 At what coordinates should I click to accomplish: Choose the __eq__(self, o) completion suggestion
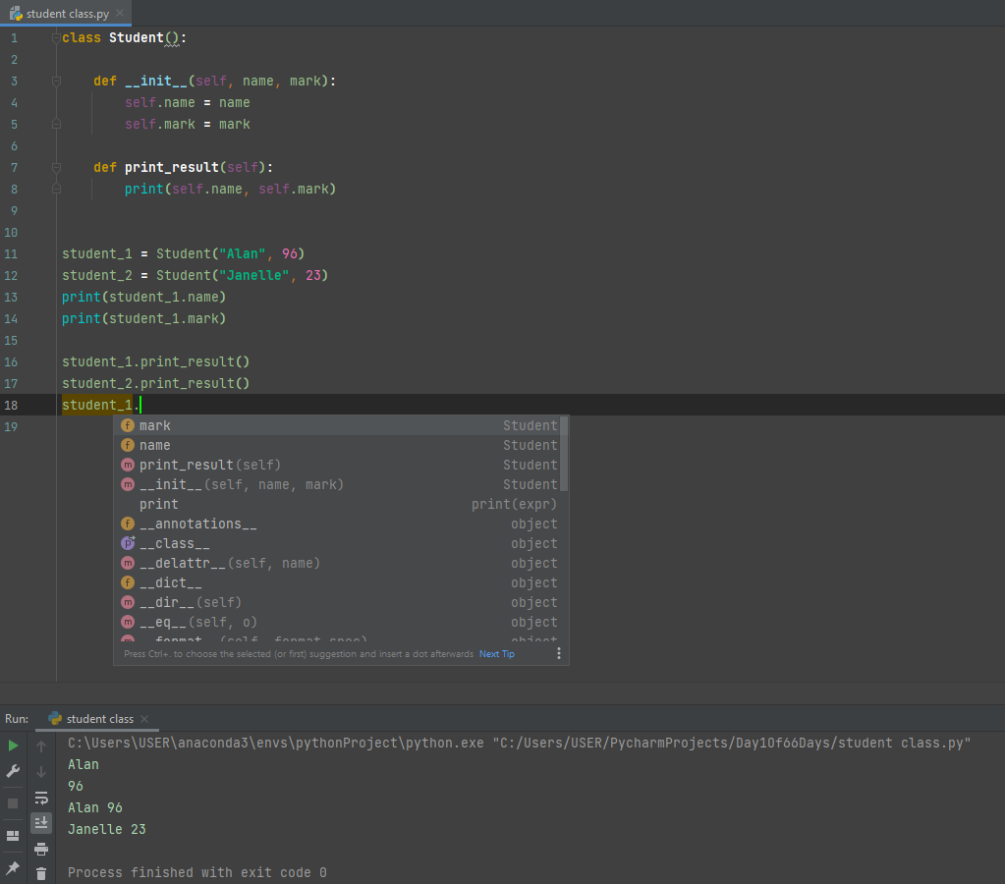337,623
